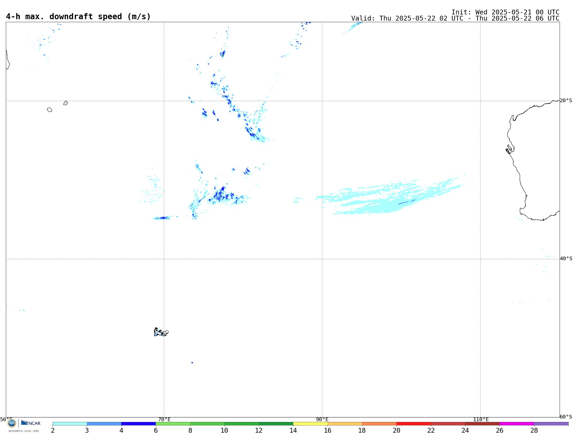This screenshot has width=577, height=434.
Task: Select the green 10–12 m/s swatch
Action: pyautogui.click(x=242, y=424)
